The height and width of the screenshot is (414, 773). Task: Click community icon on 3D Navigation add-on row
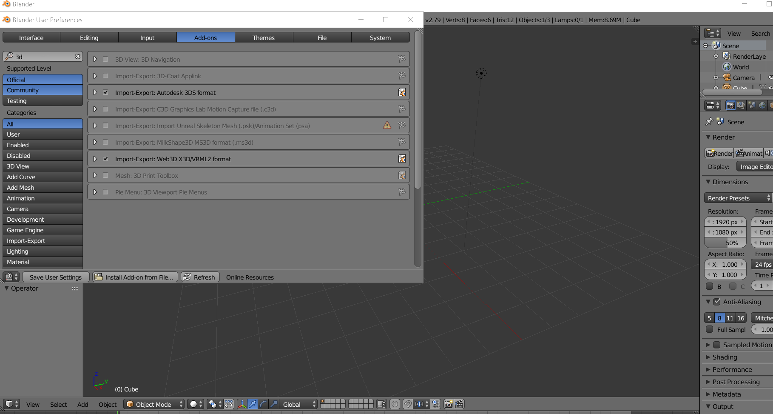[x=402, y=59]
